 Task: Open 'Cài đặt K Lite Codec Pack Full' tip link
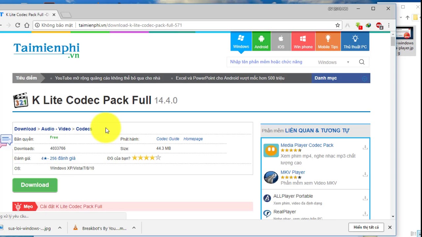click(71, 206)
